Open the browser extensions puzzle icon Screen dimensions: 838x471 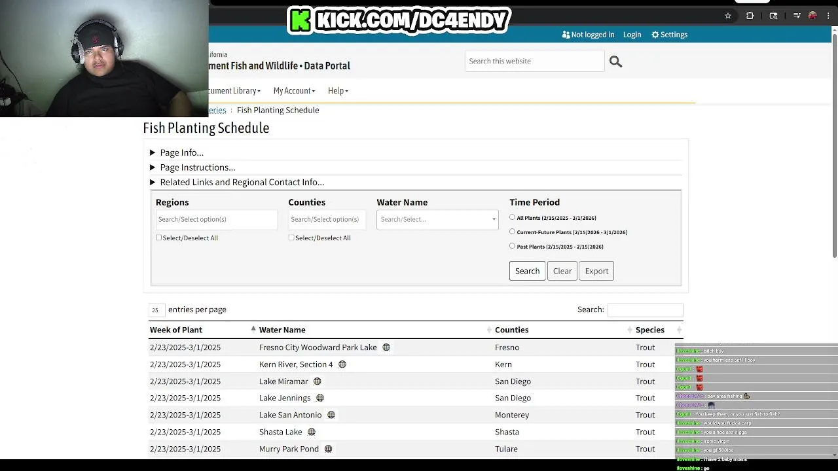tap(750, 16)
